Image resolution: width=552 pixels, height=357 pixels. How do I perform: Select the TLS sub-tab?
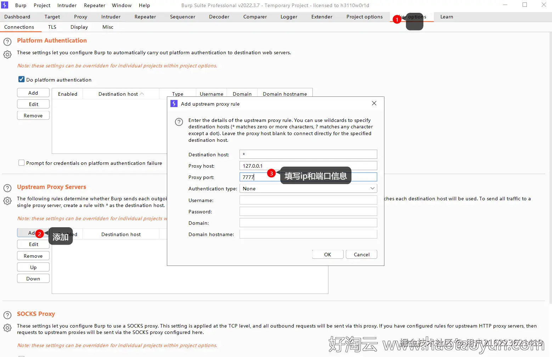click(x=52, y=27)
